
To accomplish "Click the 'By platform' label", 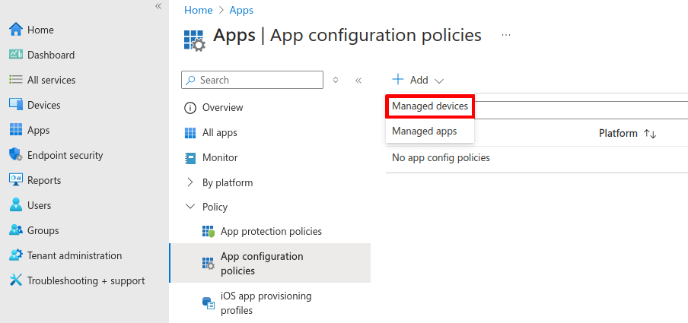I will [x=228, y=182].
